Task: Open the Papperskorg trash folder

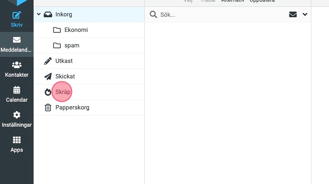Action: [72, 107]
